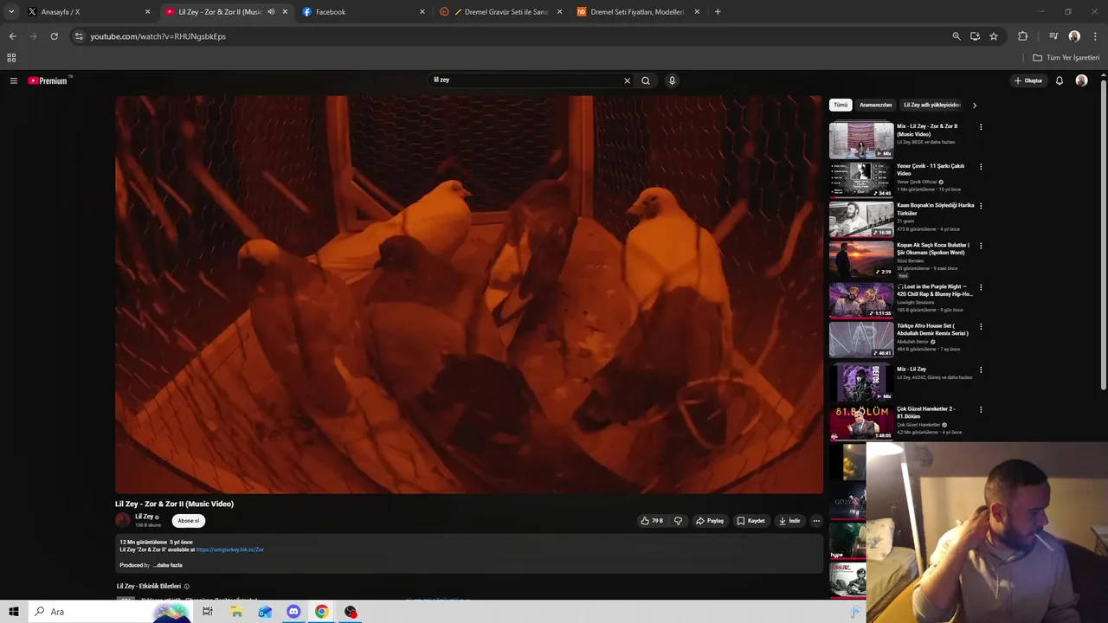Screen dimensions: 1108x623
Task: Share the video via Paylaş
Action: pyautogui.click(x=710, y=521)
